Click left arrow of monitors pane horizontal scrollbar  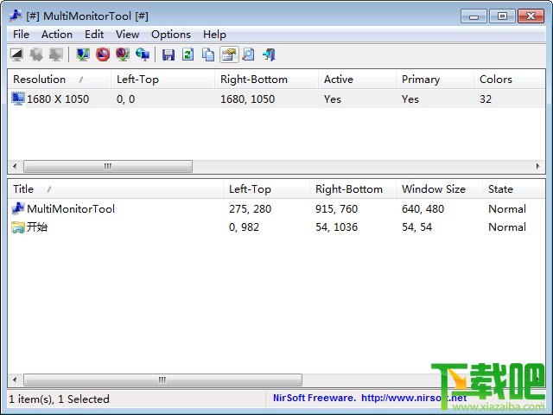[15, 166]
